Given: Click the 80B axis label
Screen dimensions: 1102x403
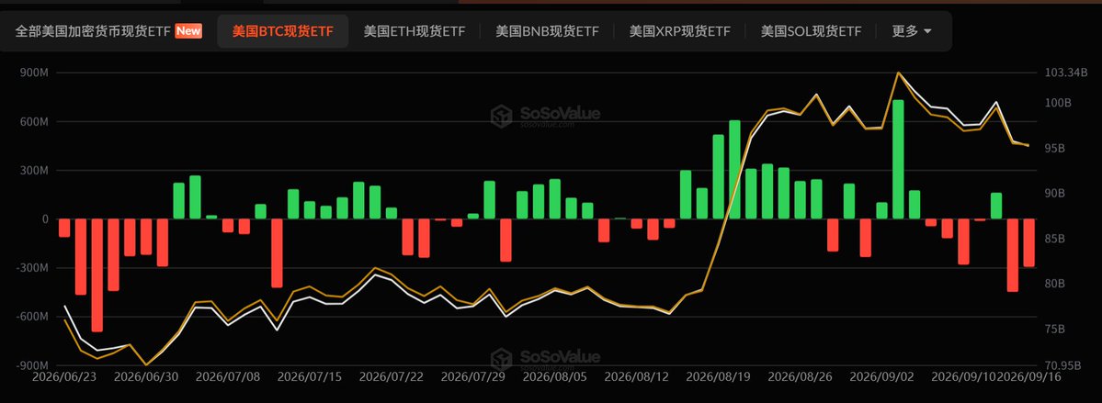Looking at the screenshot, I should [1056, 284].
